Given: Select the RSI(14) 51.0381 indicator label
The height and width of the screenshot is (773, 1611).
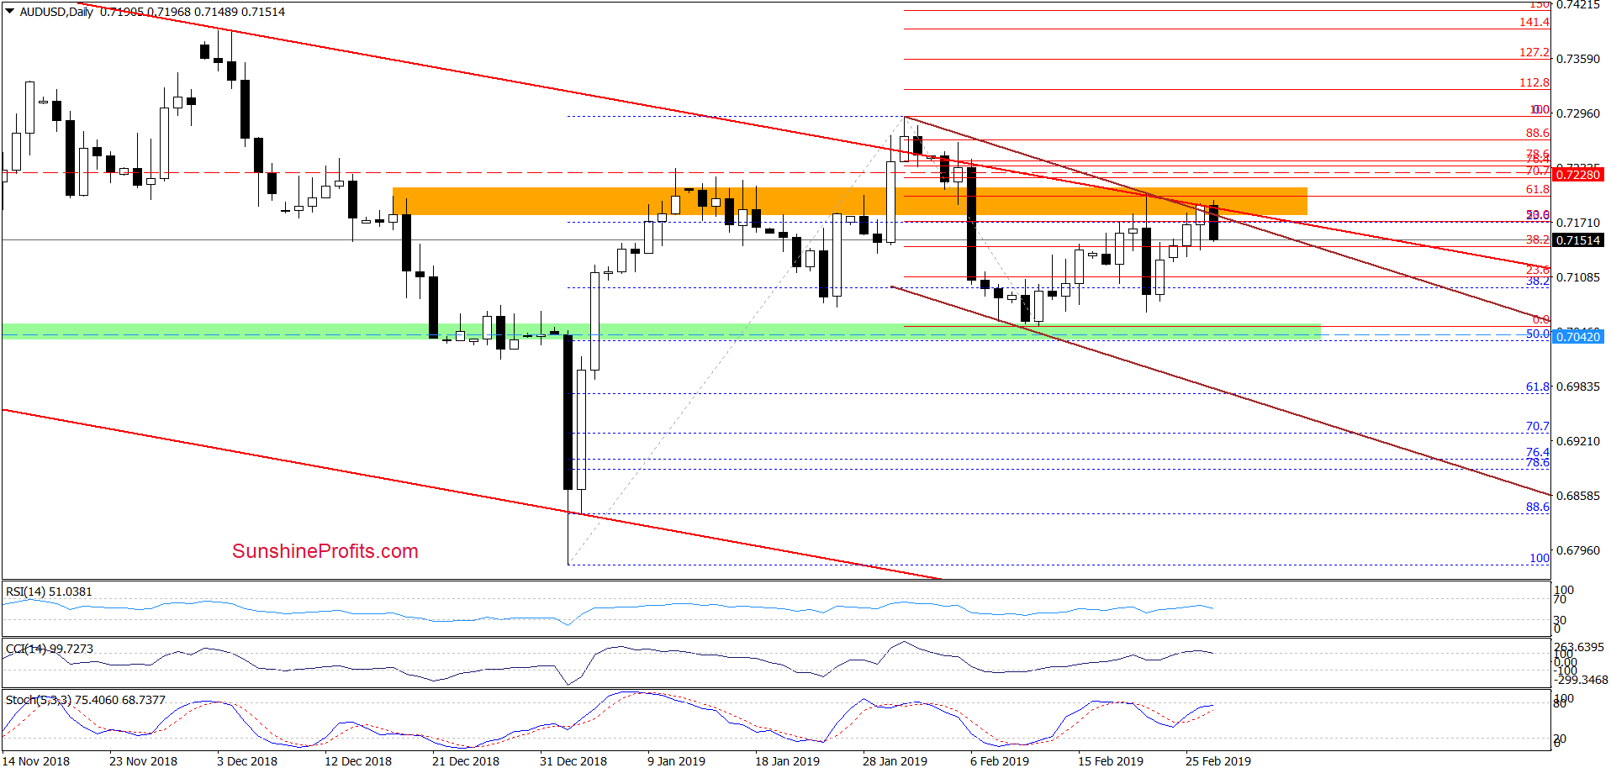Looking at the screenshot, I should (49, 592).
